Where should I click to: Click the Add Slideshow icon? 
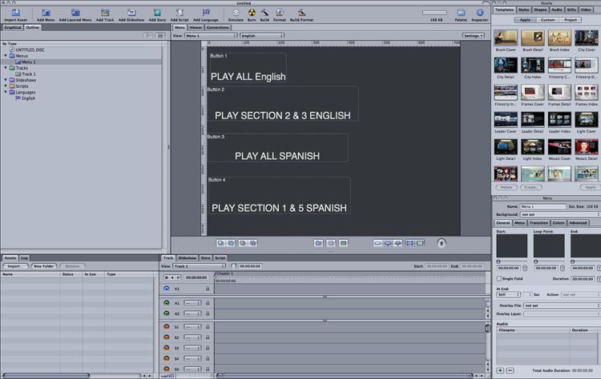tap(131, 13)
